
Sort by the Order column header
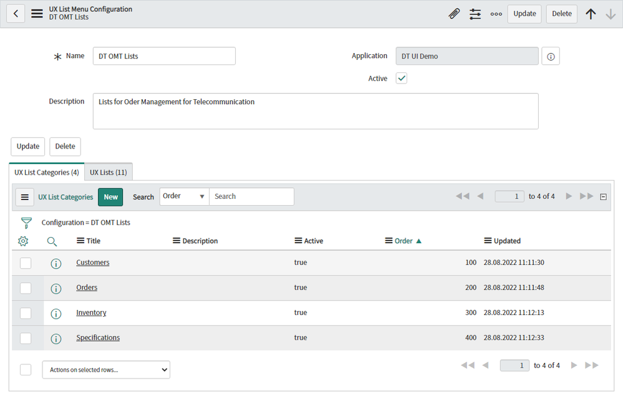[403, 241]
